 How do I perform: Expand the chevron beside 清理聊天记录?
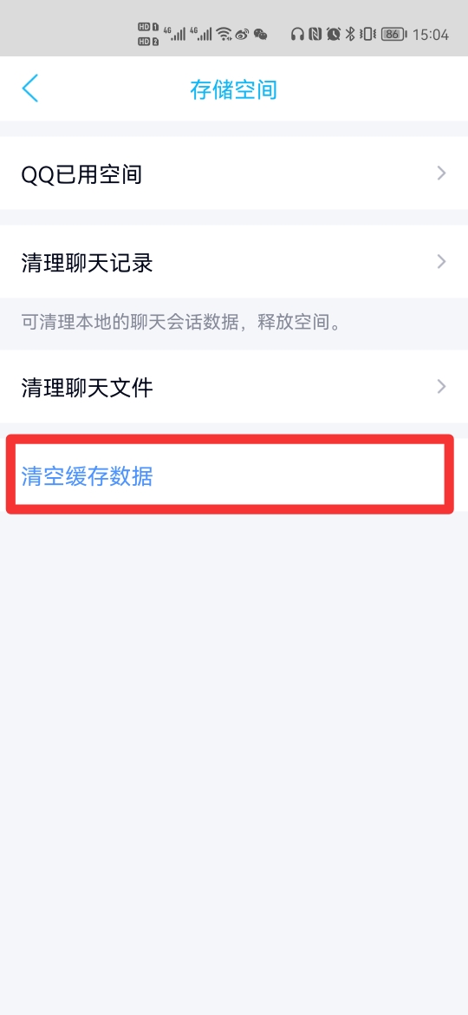441,261
